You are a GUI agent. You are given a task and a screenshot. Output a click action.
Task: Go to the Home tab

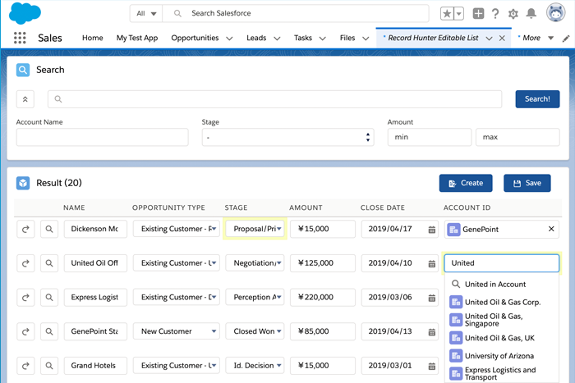tap(93, 38)
